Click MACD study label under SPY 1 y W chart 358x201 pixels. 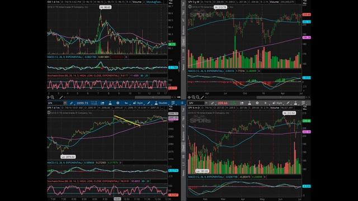coord(206,71)
